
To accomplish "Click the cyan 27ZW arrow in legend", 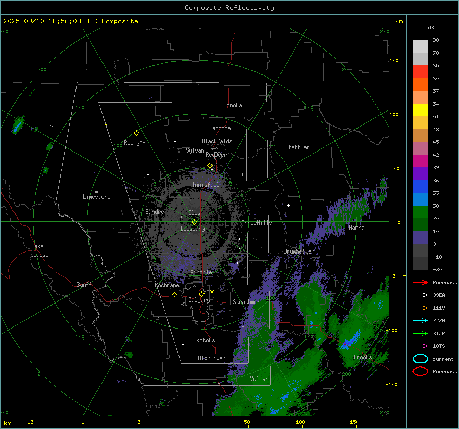I will click(420, 321).
